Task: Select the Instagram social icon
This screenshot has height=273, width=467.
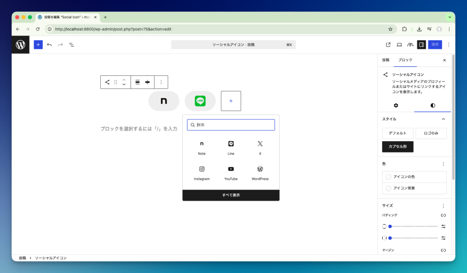Action: point(202,173)
